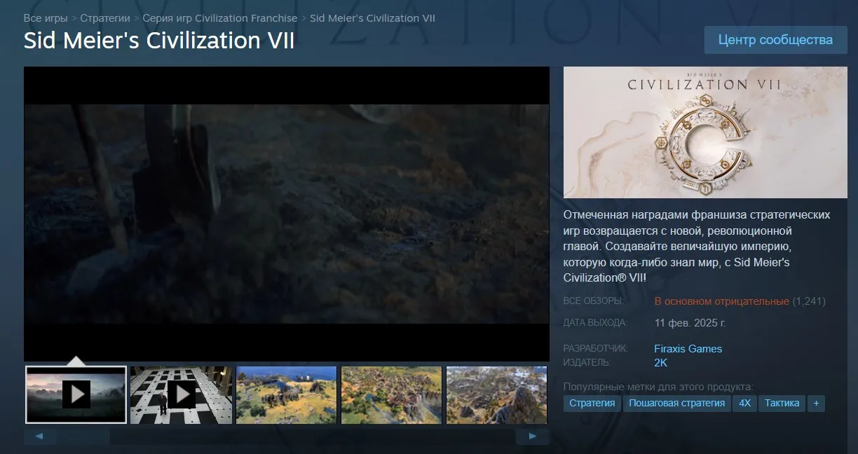Open Серия игр Civilization Franchise breadcrumb

point(220,18)
